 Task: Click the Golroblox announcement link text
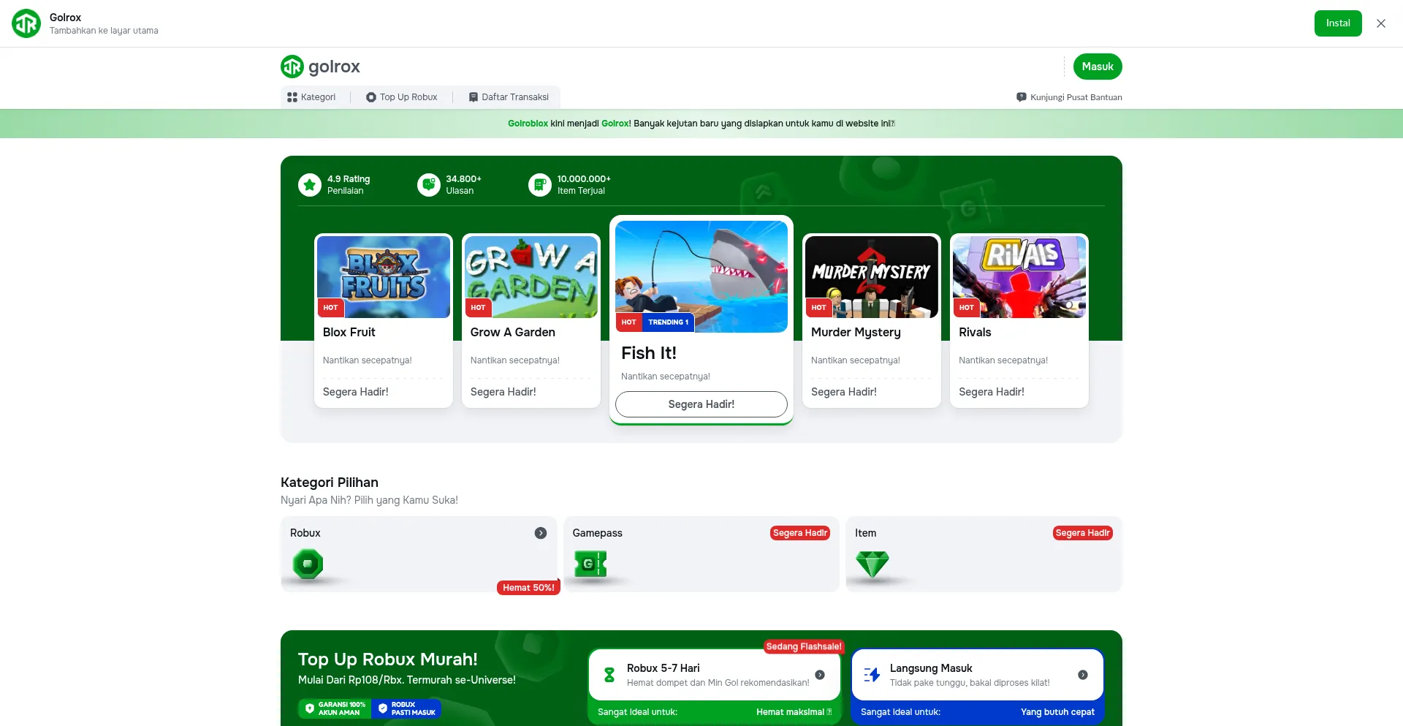coord(528,124)
